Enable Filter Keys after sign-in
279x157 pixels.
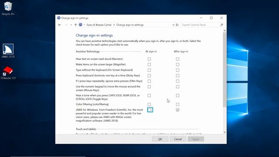point(177,81)
